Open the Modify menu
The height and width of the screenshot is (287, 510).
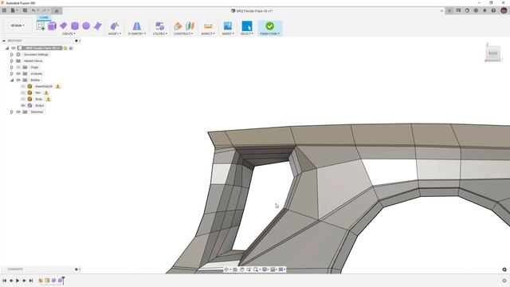[115, 33]
